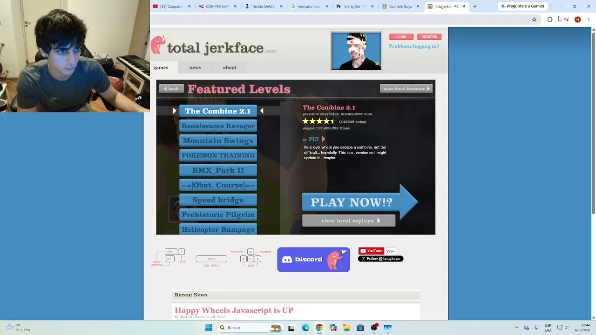Image resolution: width=596 pixels, height=335 pixels.
Task: Go back from Featured Levels
Action: coord(171,88)
